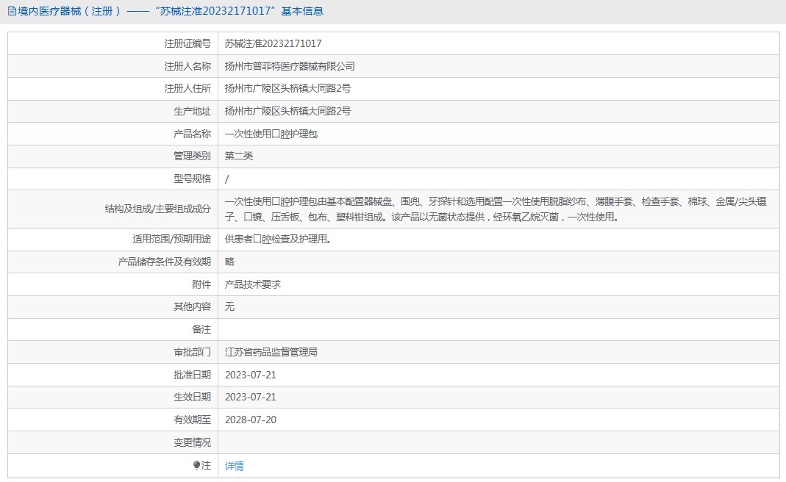The image size is (786, 482).
Task: Select registration number value 苏械注准20232171017
Action: pyautogui.click(x=273, y=43)
